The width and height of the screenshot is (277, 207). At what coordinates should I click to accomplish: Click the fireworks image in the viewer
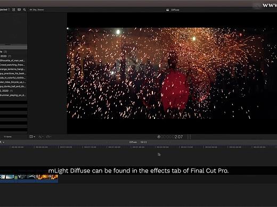tap(172, 73)
